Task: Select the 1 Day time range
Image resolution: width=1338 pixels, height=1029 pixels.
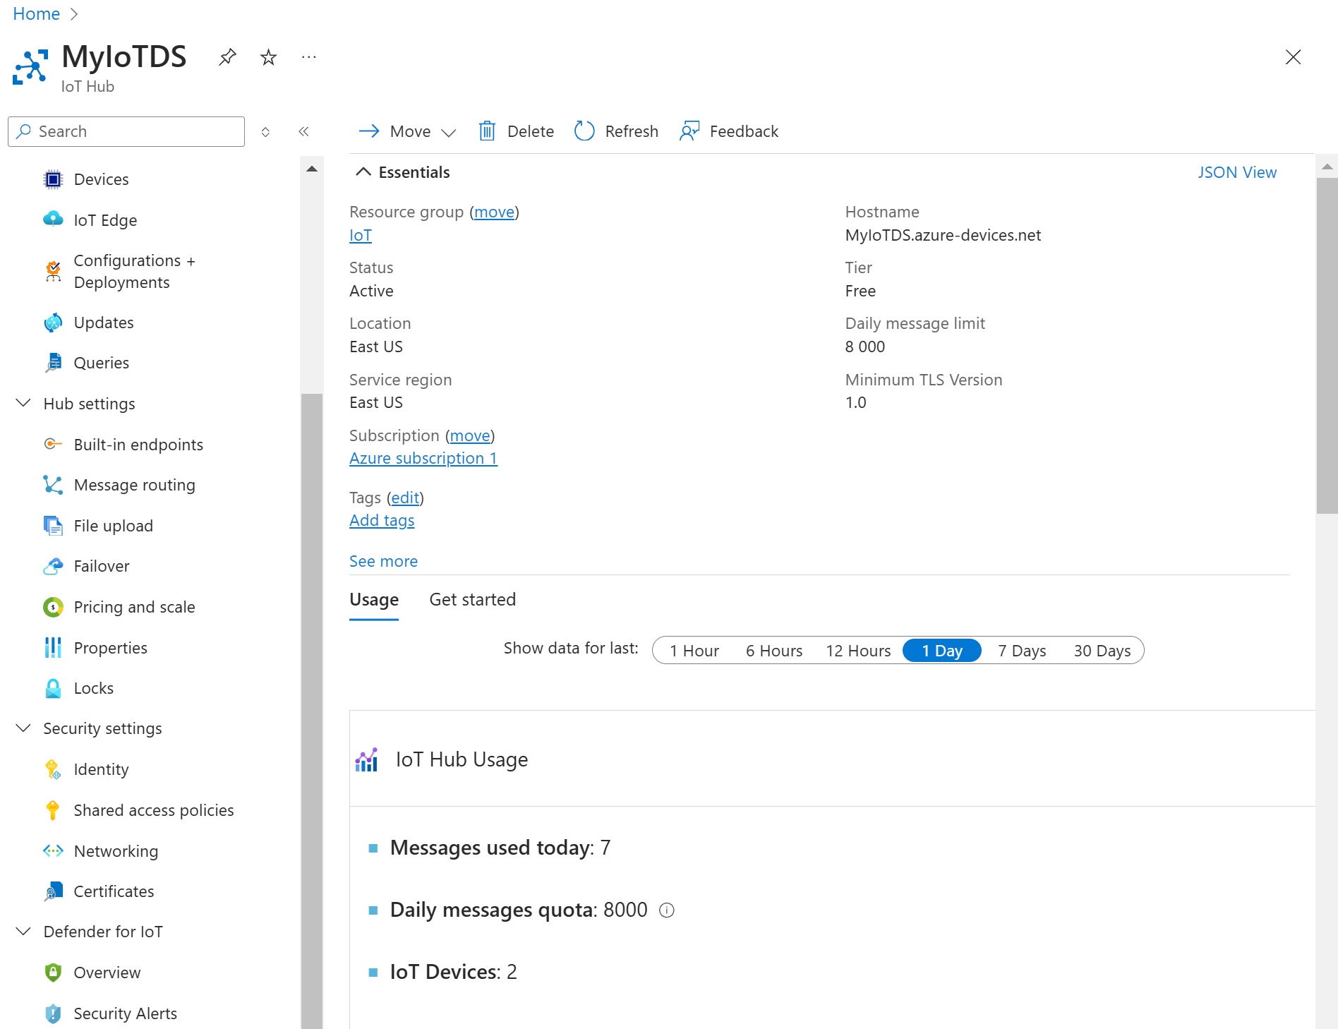Action: 942,651
